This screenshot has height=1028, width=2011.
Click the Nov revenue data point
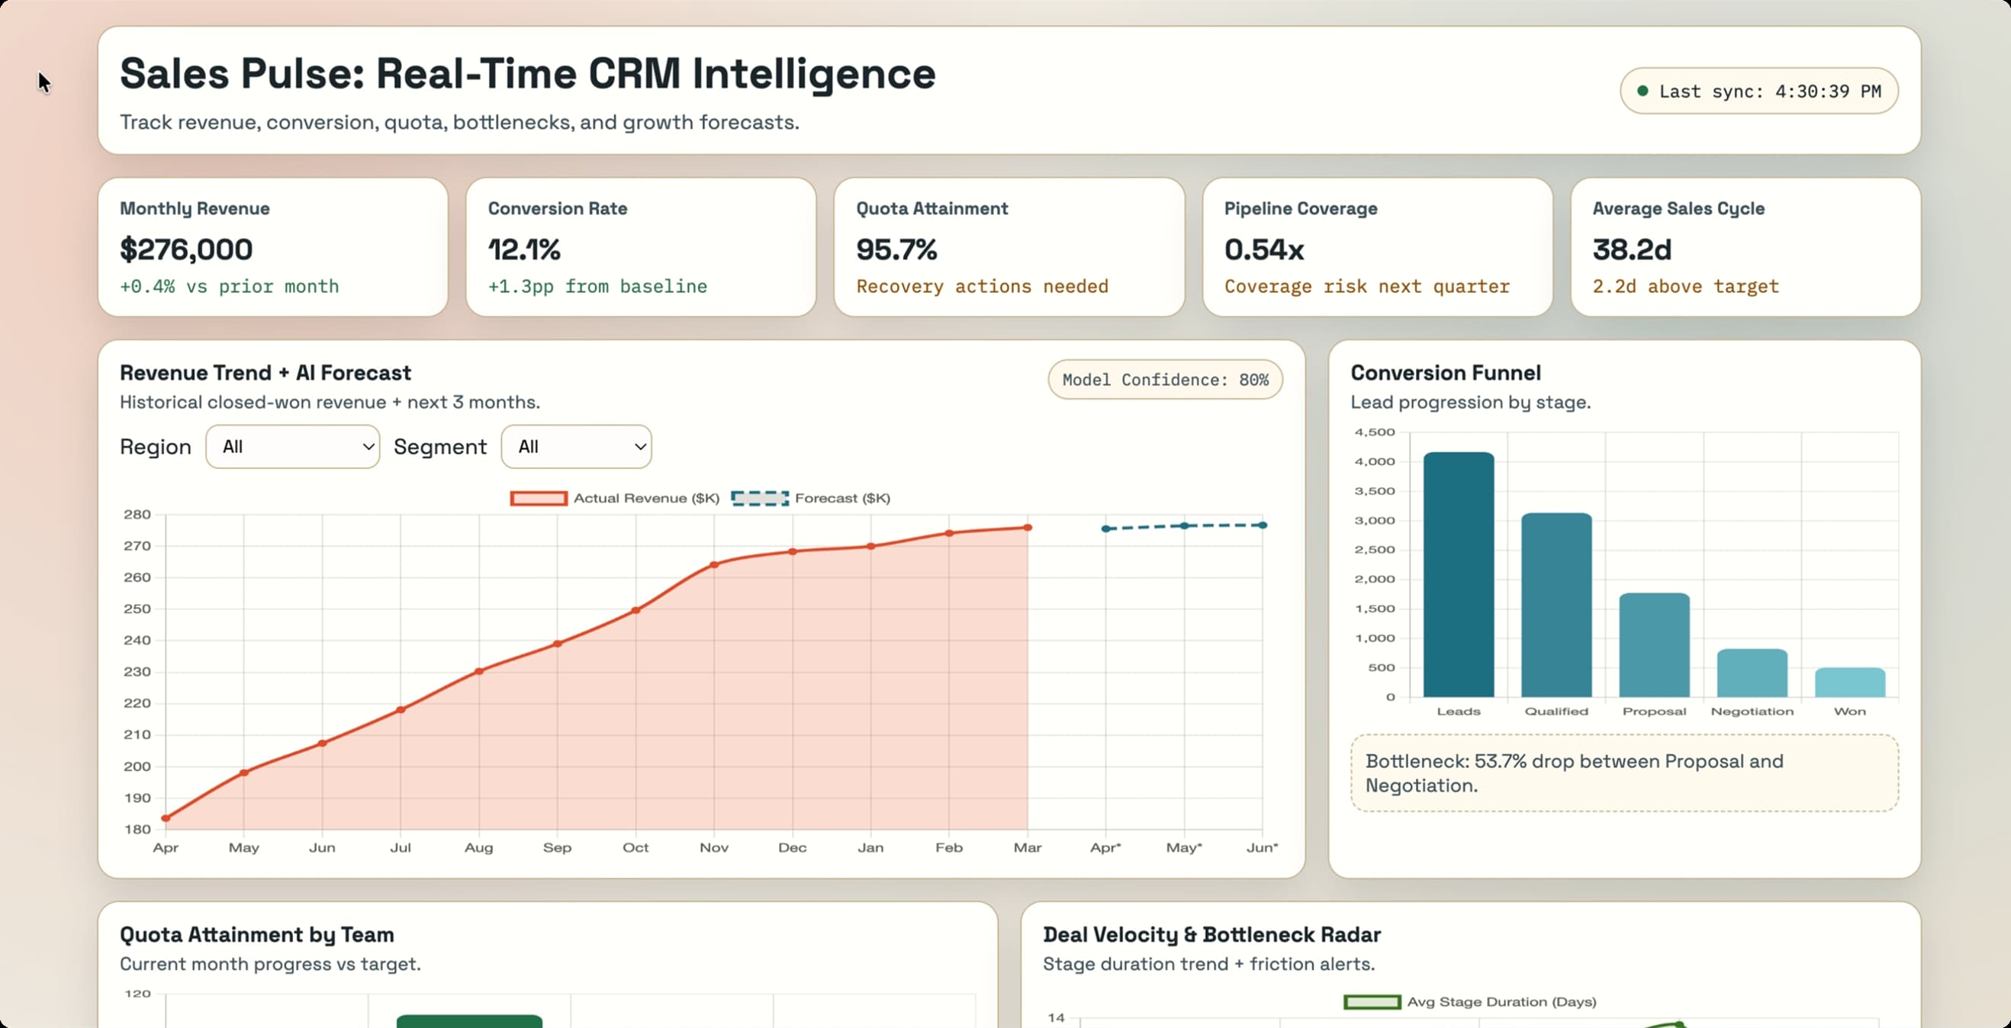click(713, 564)
